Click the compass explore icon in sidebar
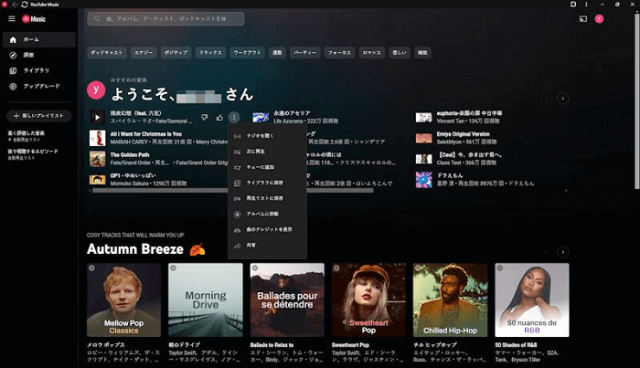 (13, 55)
